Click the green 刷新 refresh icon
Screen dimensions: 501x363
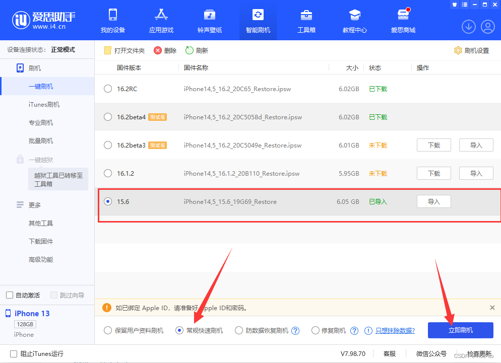[190, 50]
